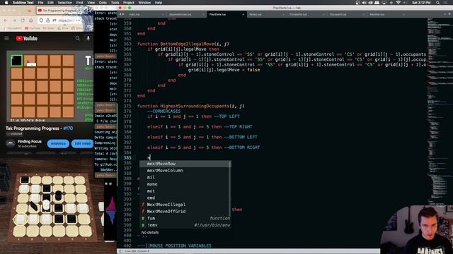
Task: Click the status bar line and column indicator
Action: (x=137, y=251)
